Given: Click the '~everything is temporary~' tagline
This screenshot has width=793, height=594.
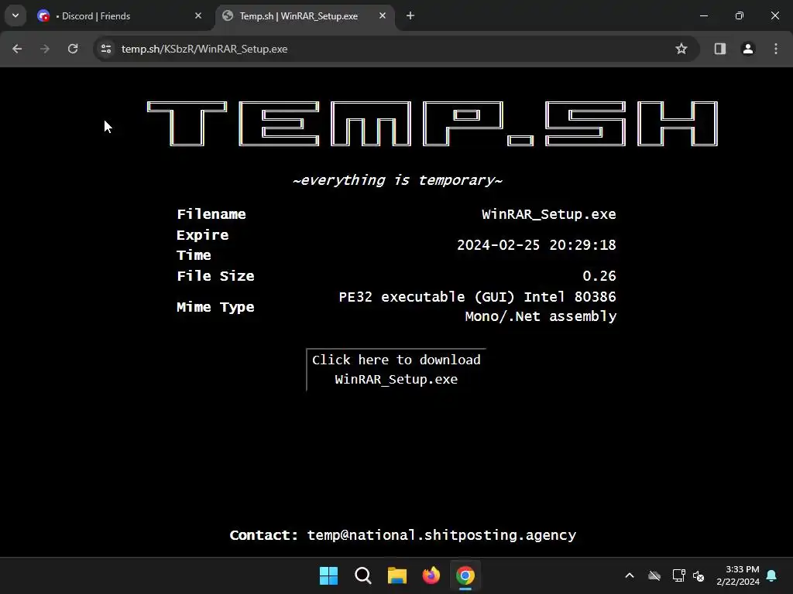Looking at the screenshot, I should pos(397,179).
